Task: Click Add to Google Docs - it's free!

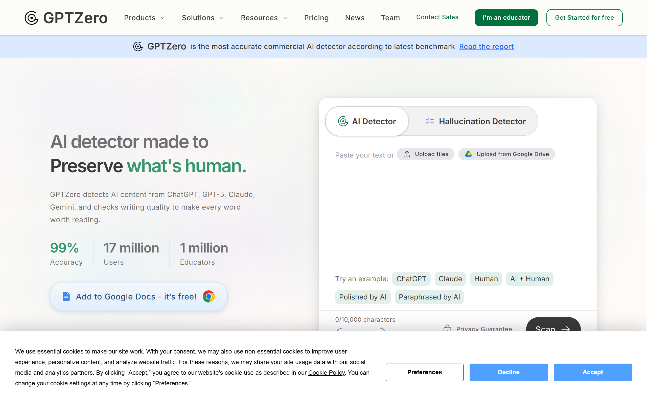Action: (x=138, y=296)
